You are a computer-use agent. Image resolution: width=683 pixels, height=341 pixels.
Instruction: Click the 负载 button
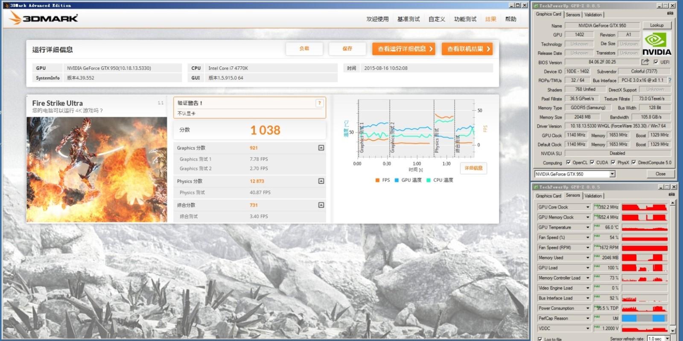point(304,49)
